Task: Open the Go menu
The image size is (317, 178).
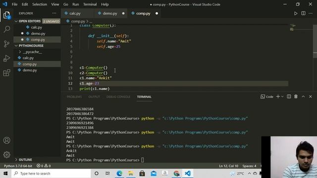Action: click(66, 4)
